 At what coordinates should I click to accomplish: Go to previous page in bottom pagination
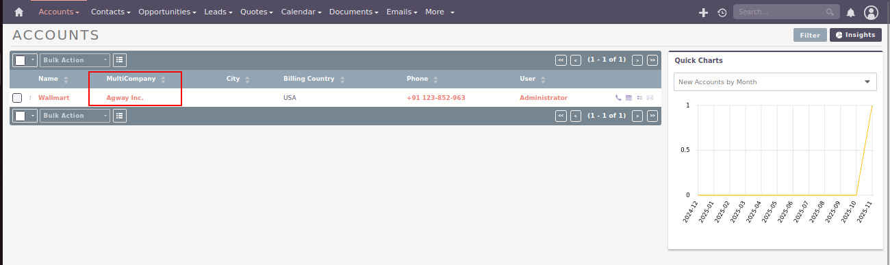click(576, 116)
